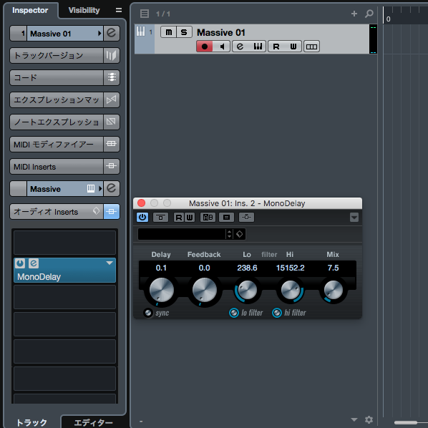Image resolution: width=428 pixels, height=428 pixels.
Task: Switch to the Inspector tab
Action: [x=30, y=10]
